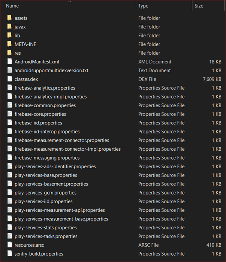226x262 pixels.
Task: Select the javax folder name
Action: coord(20,27)
